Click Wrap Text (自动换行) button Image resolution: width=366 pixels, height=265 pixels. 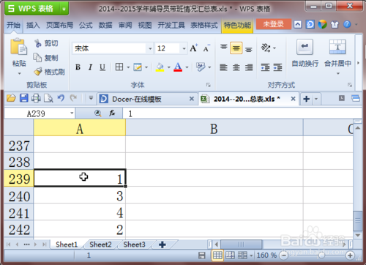[x=305, y=53]
